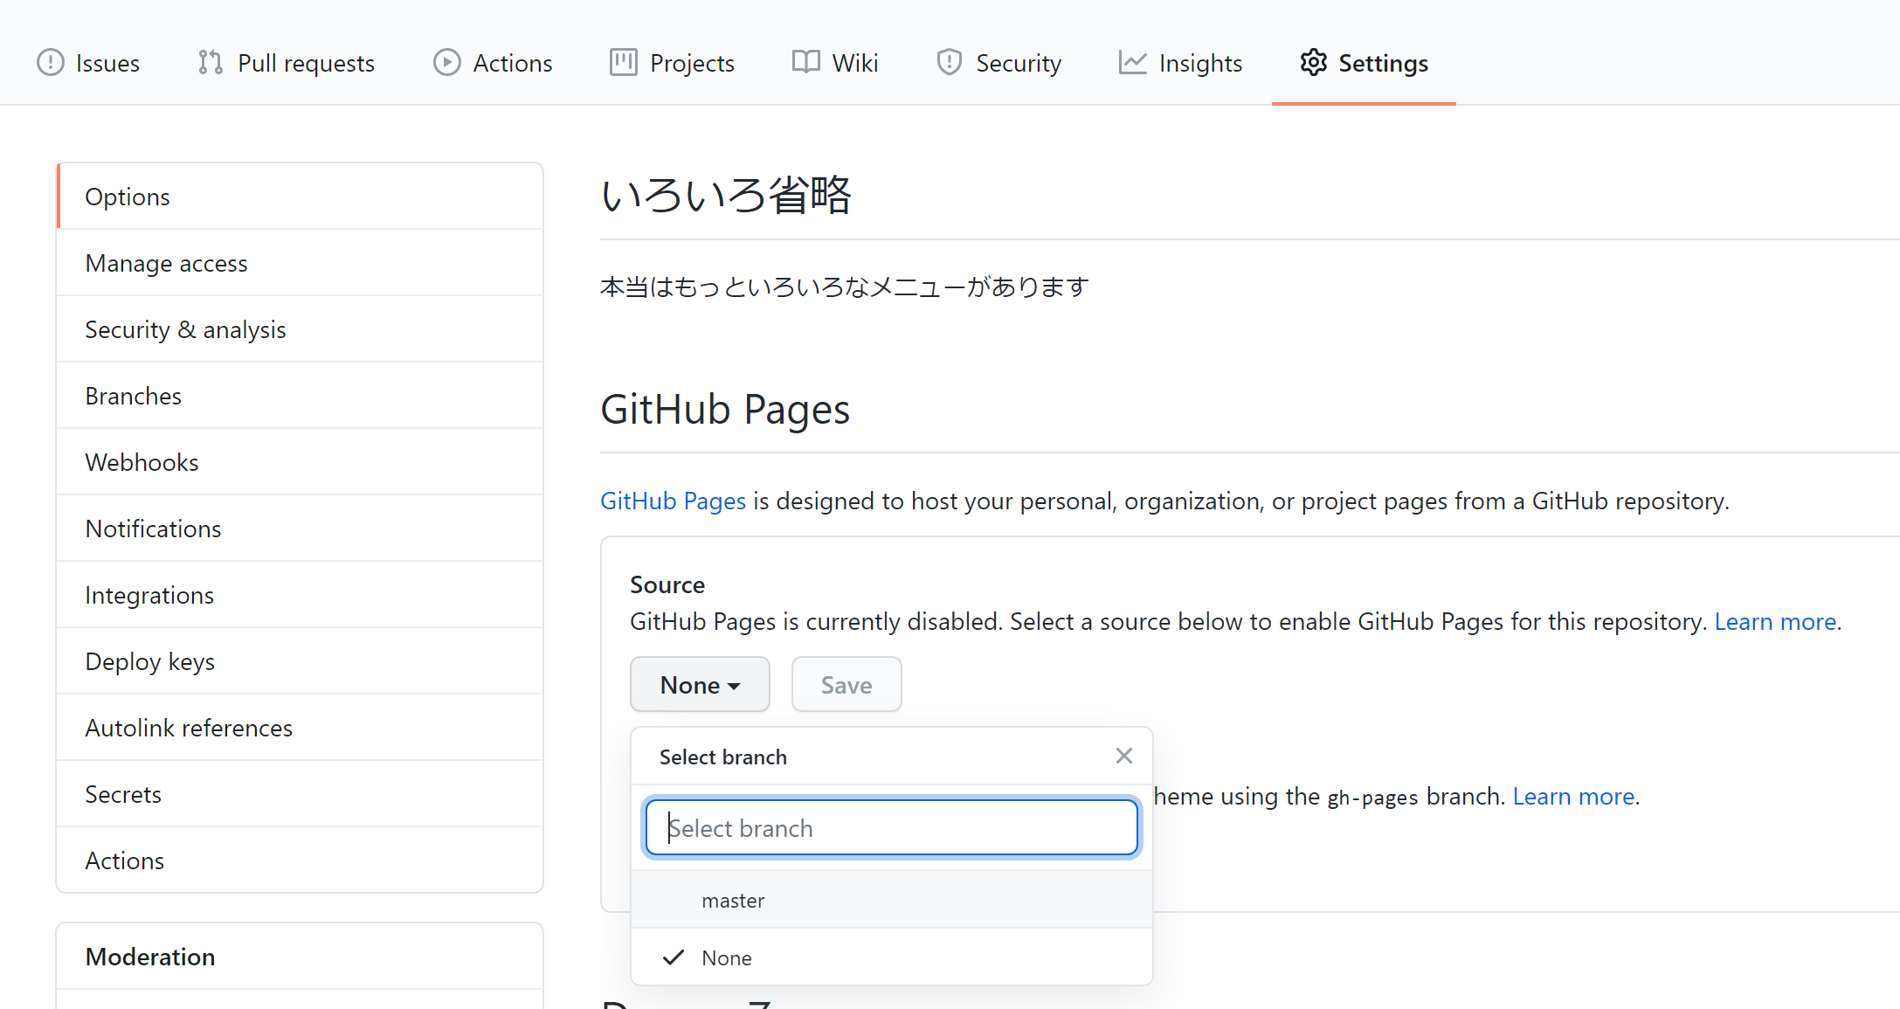Open Options in the settings sidebar

click(x=128, y=196)
